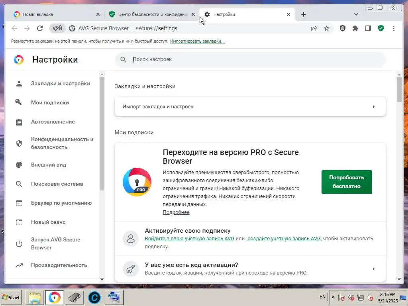Expand the tab search dropdown arrow
This screenshot has width=408, height=306.
[356, 14]
